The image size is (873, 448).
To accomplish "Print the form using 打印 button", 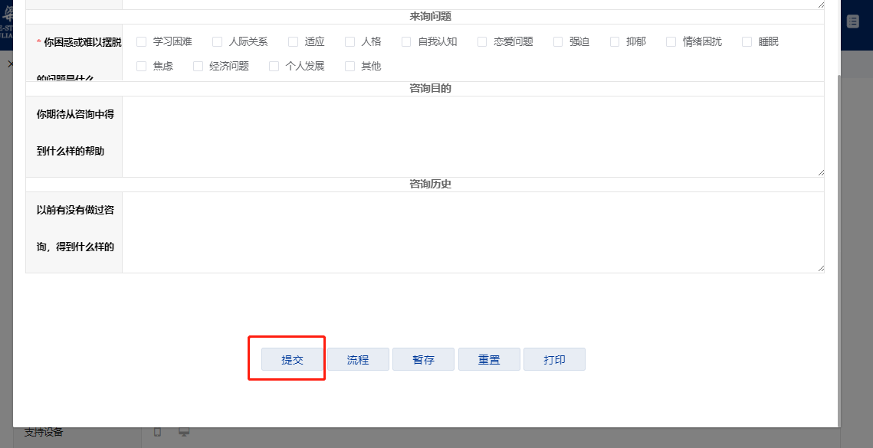I will pyautogui.click(x=554, y=359).
